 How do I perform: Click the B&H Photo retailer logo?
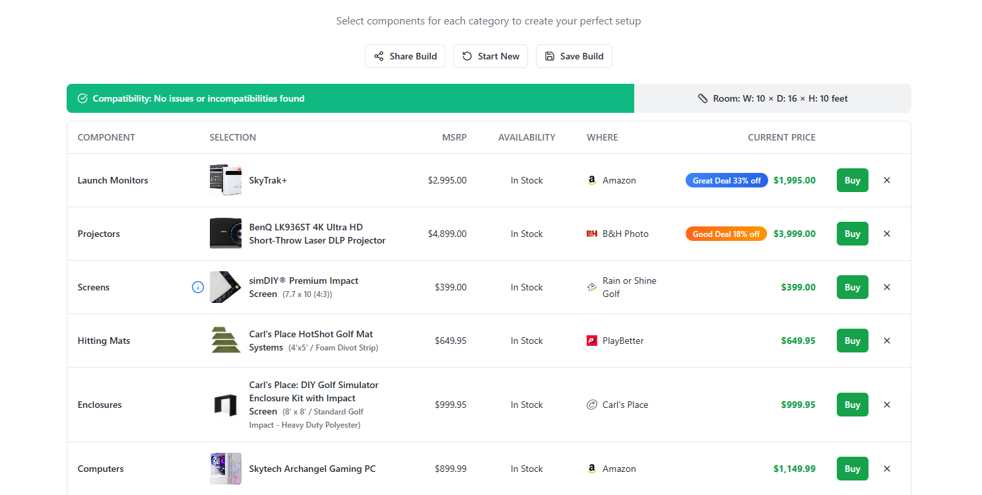point(592,234)
